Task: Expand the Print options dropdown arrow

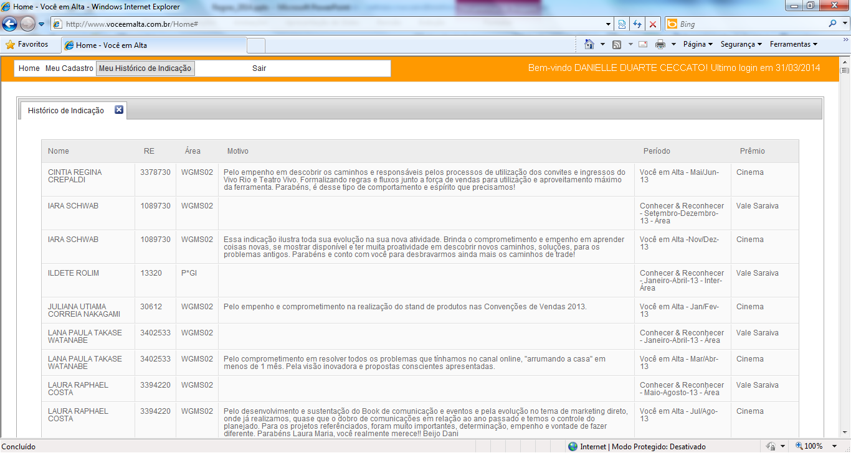Action: (x=673, y=45)
